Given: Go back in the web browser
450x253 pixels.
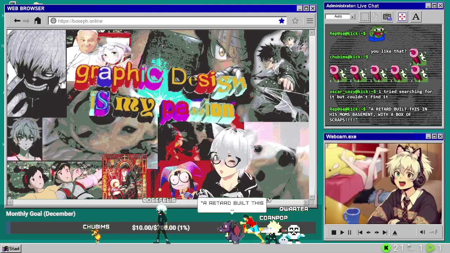Looking at the screenshot, I should click(x=17, y=21).
